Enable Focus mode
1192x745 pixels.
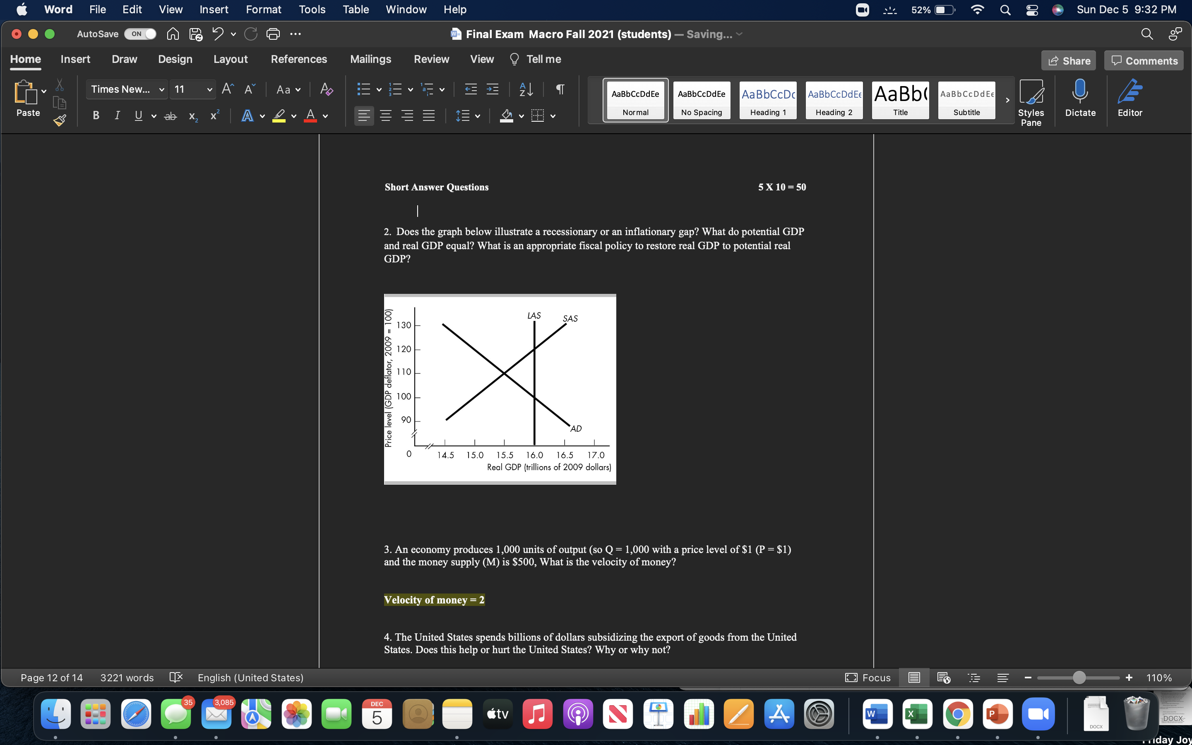(869, 678)
